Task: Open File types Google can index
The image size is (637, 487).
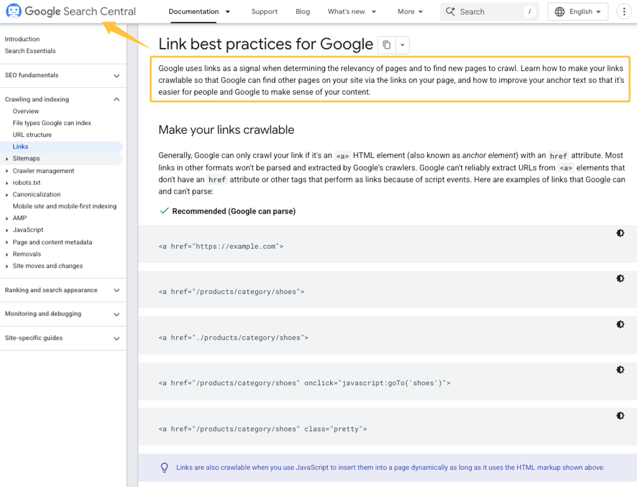Action: [x=52, y=123]
